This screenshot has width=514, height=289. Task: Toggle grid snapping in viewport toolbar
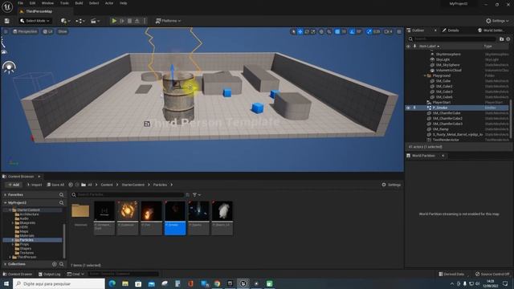click(337, 31)
